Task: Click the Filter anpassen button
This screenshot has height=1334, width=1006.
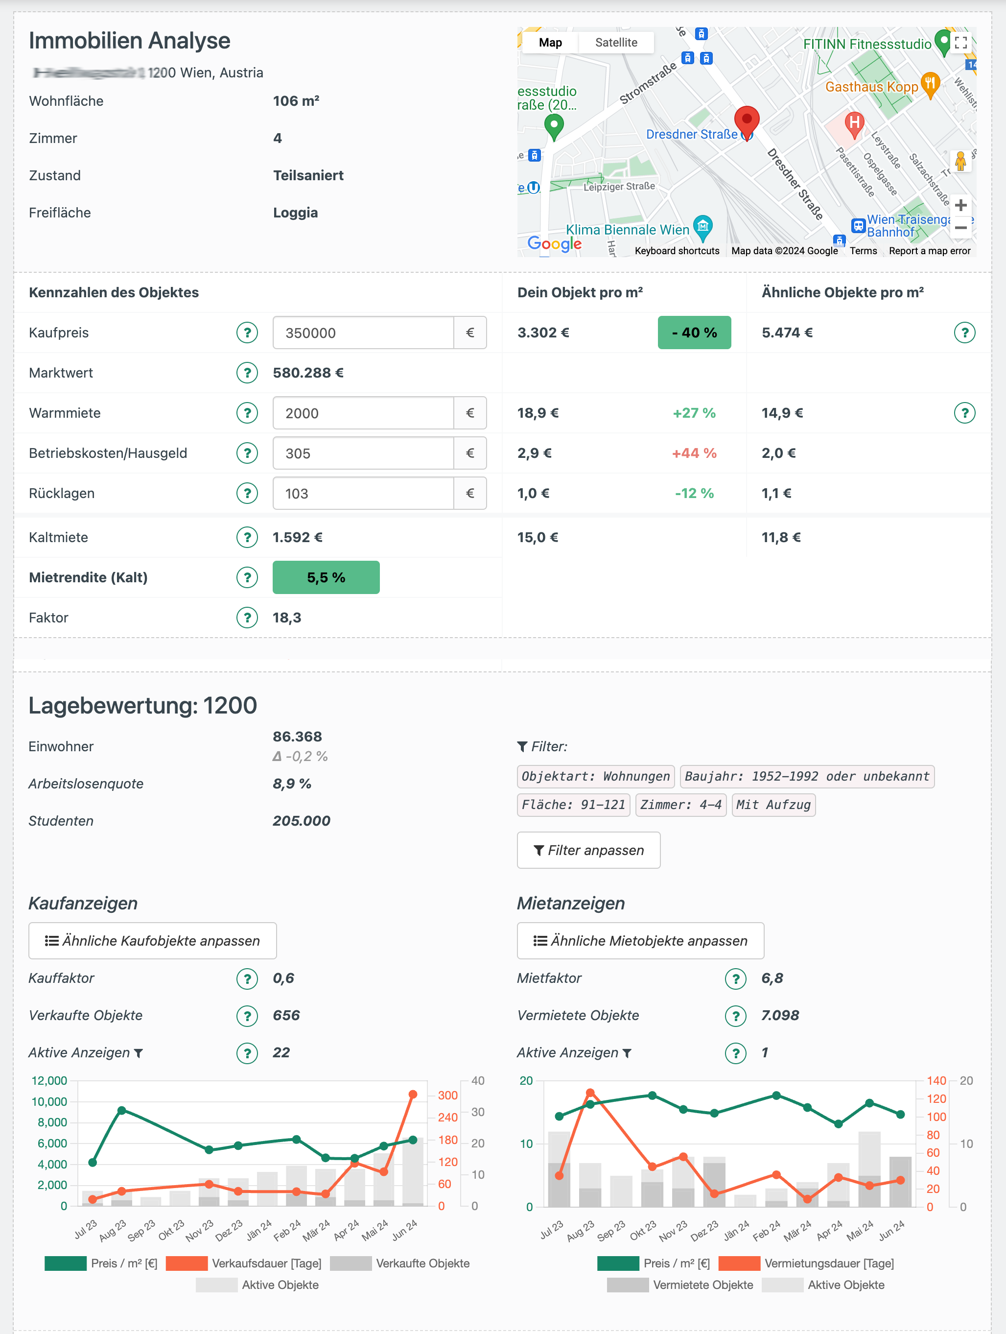Action: coord(588,850)
